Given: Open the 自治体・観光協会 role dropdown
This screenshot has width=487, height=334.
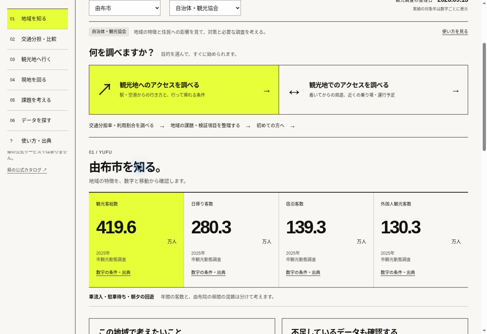Looking at the screenshot, I should coord(205,8).
